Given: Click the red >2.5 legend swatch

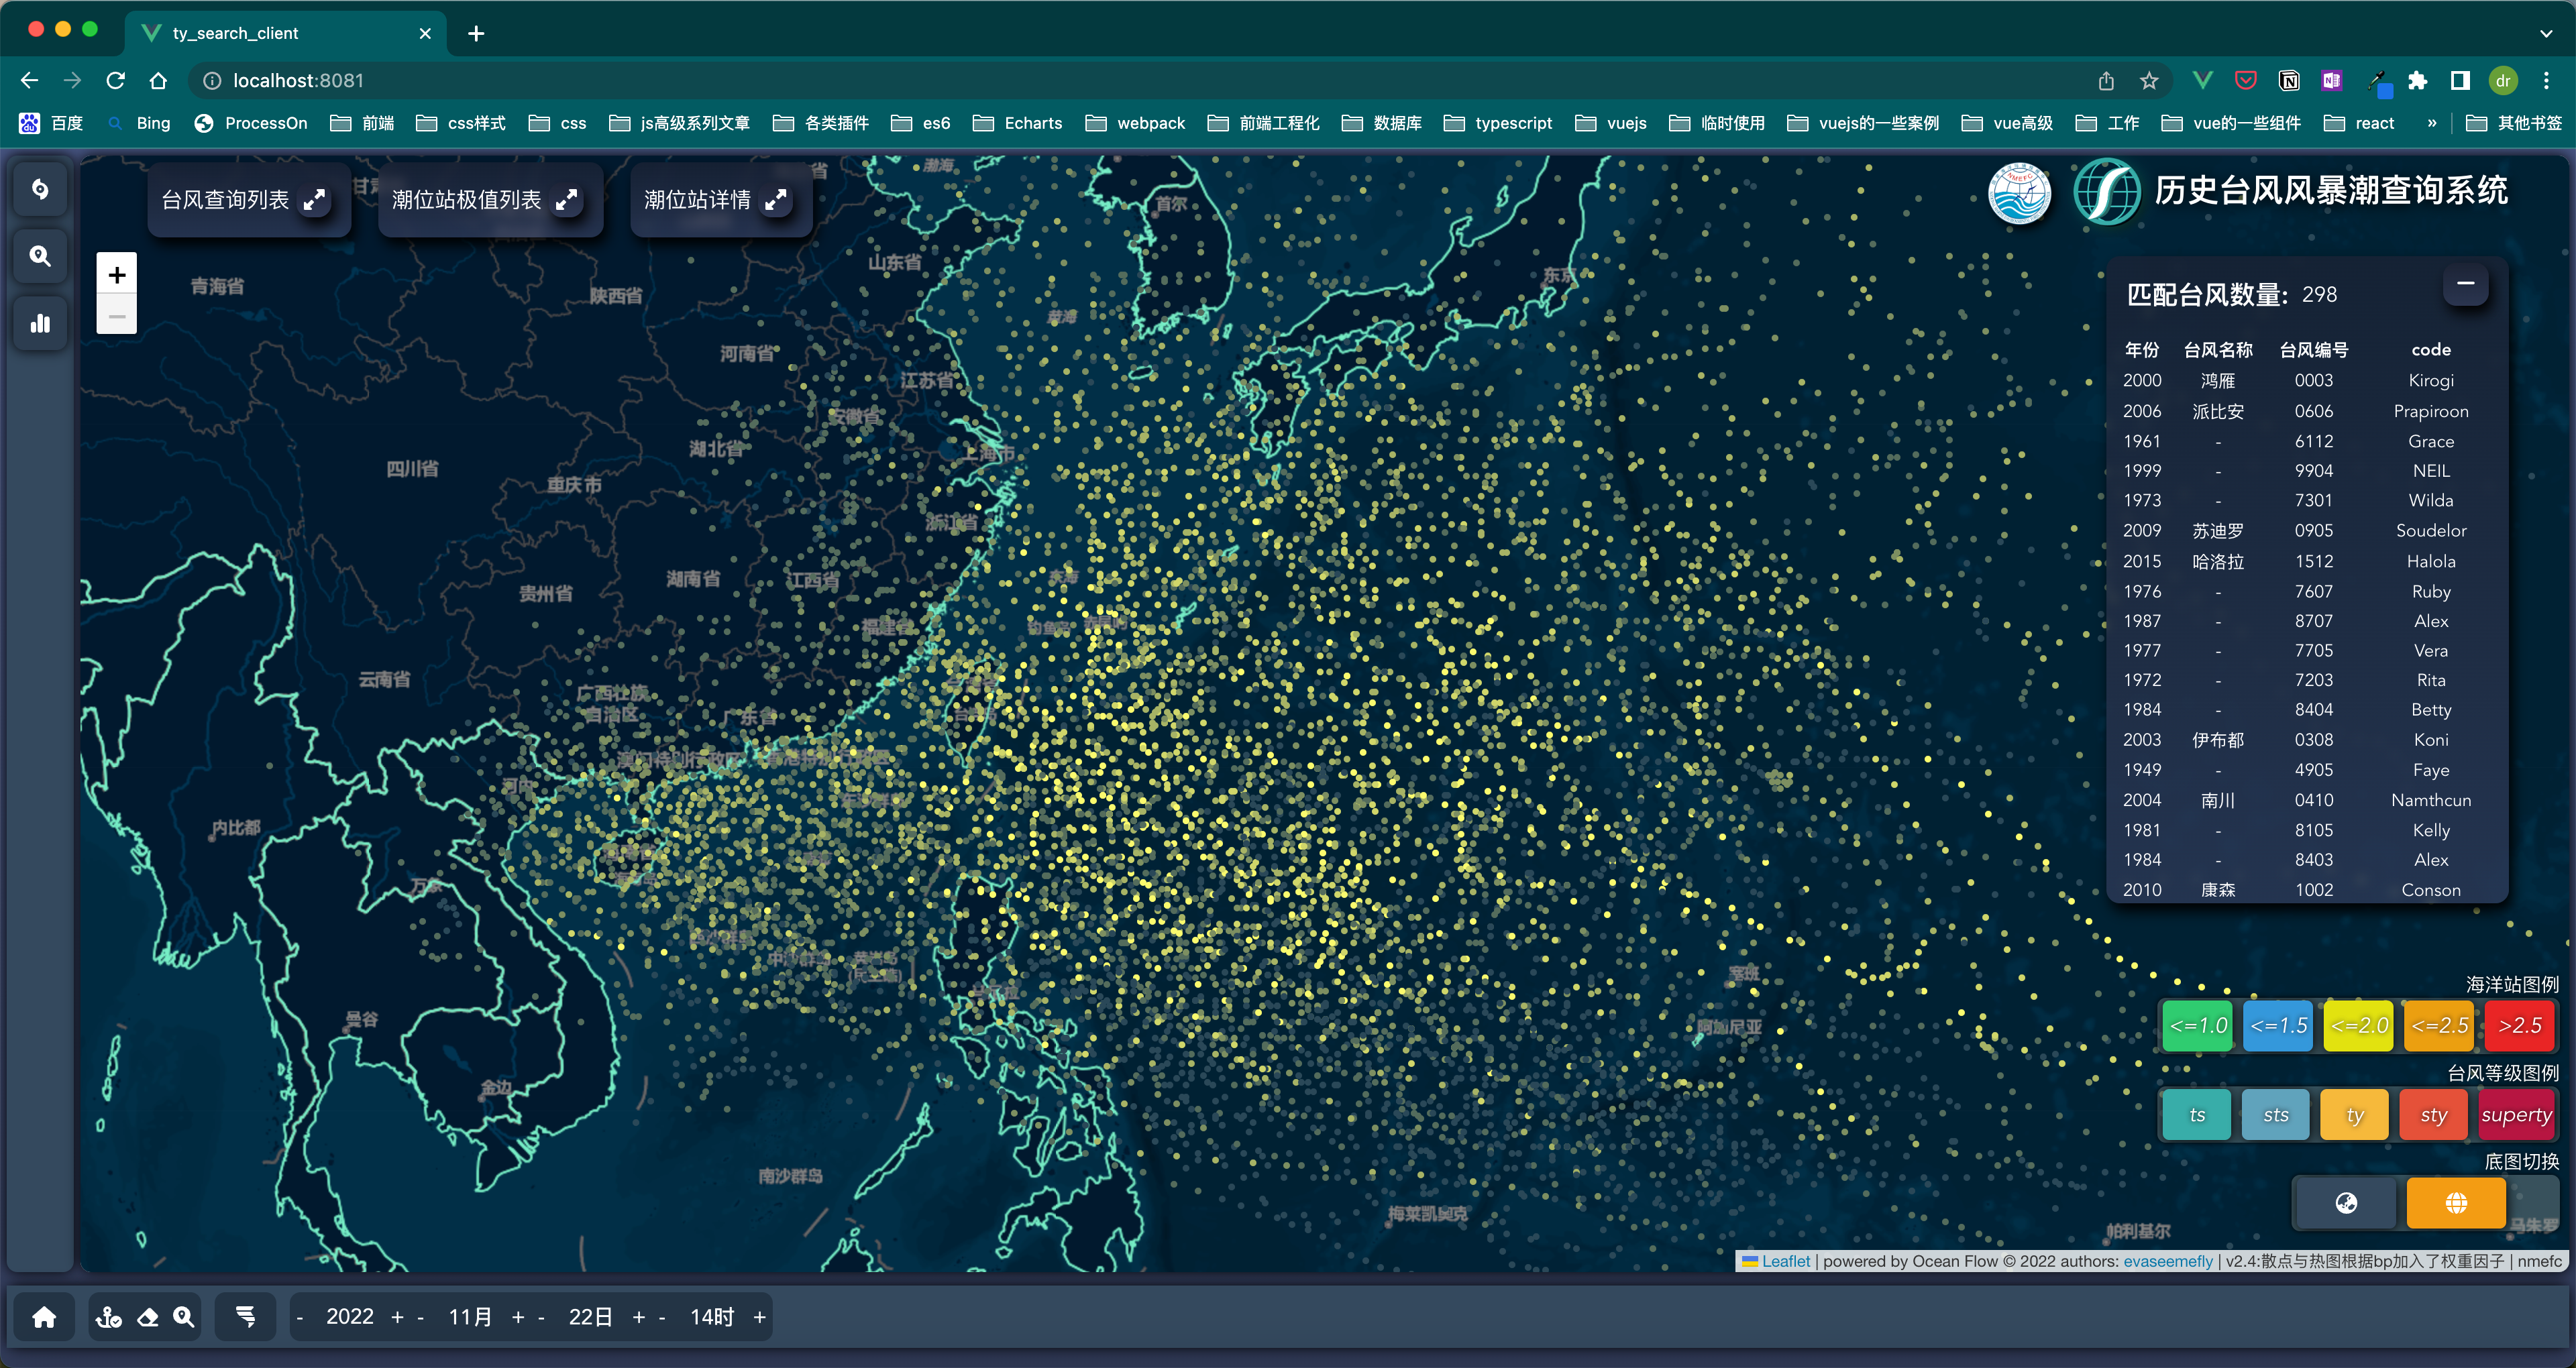Looking at the screenshot, I should click(2519, 1025).
